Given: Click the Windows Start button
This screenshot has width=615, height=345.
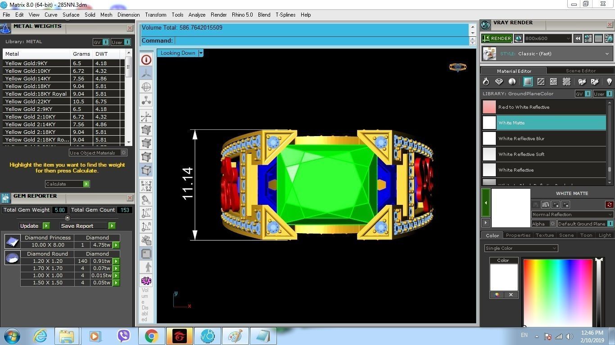Looking at the screenshot, I should pos(12,336).
